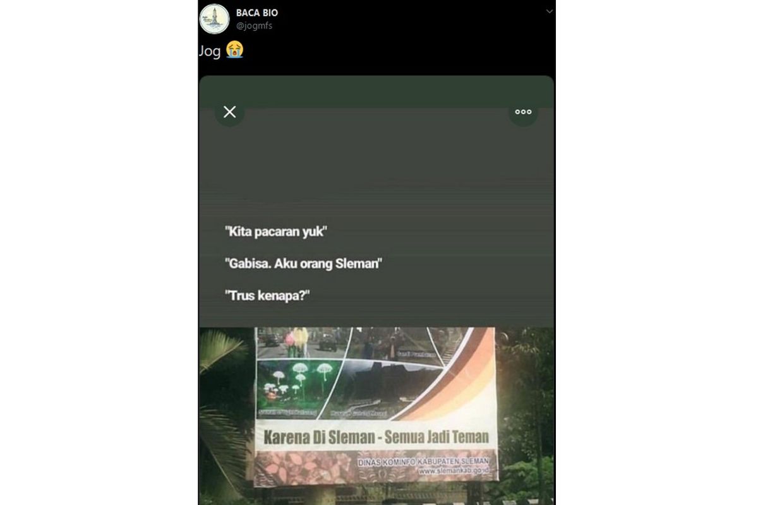Open the BACA BIO profile avatar
The image size is (758, 505).
coord(214,19)
